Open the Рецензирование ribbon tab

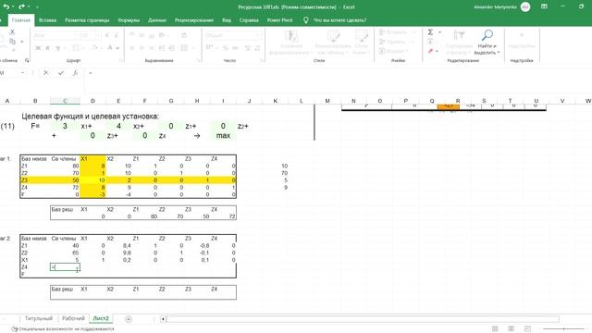coord(194,20)
